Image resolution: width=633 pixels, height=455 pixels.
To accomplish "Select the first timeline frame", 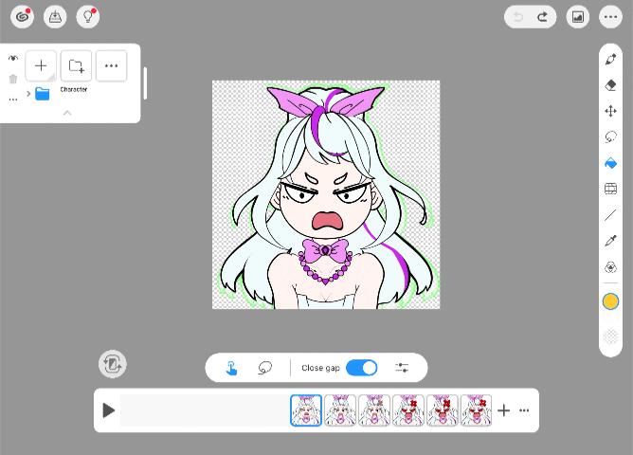I will pos(306,410).
